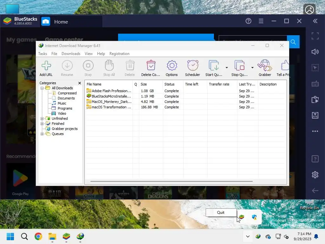
Task: Click the BlueStacks volume speaker icon
Action: click(315, 52)
